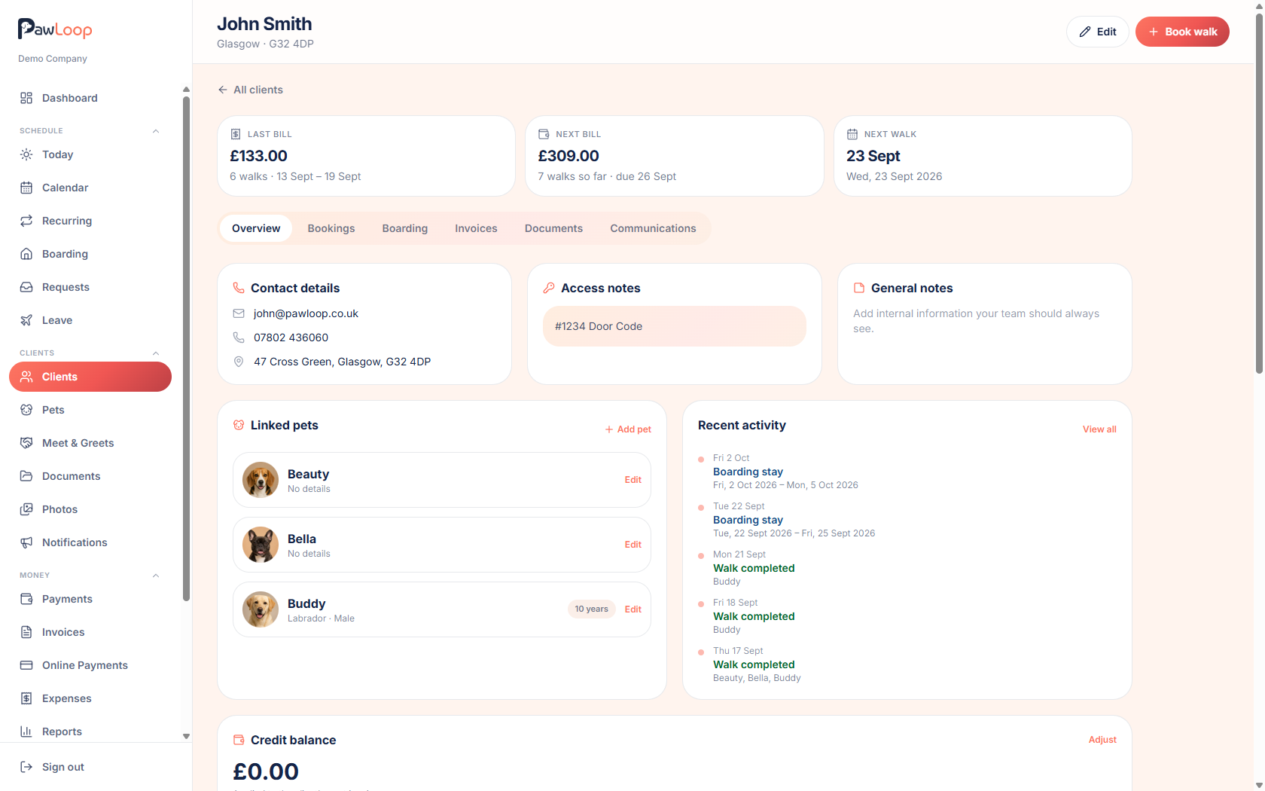Viewport: 1265px width, 791px height.
Task: Click the Edit client button
Action: point(1098,32)
